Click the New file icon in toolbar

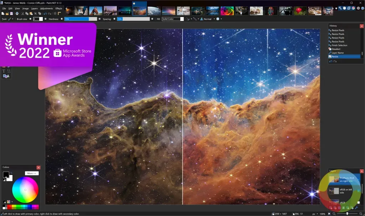3,14
